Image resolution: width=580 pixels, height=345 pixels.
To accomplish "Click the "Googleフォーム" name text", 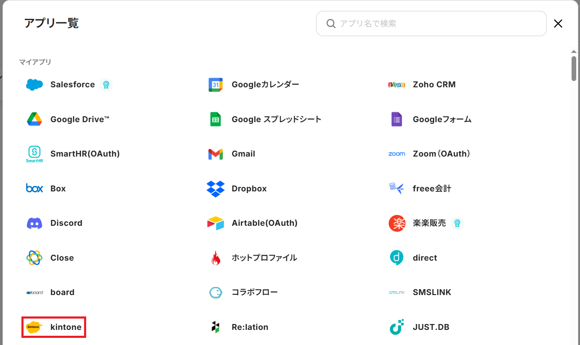I will point(442,119).
